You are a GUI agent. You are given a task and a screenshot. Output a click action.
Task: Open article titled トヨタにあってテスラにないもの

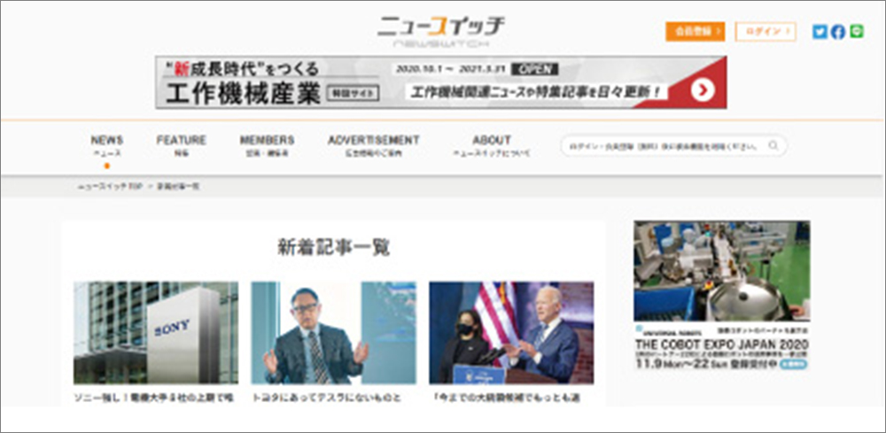coord(327,398)
